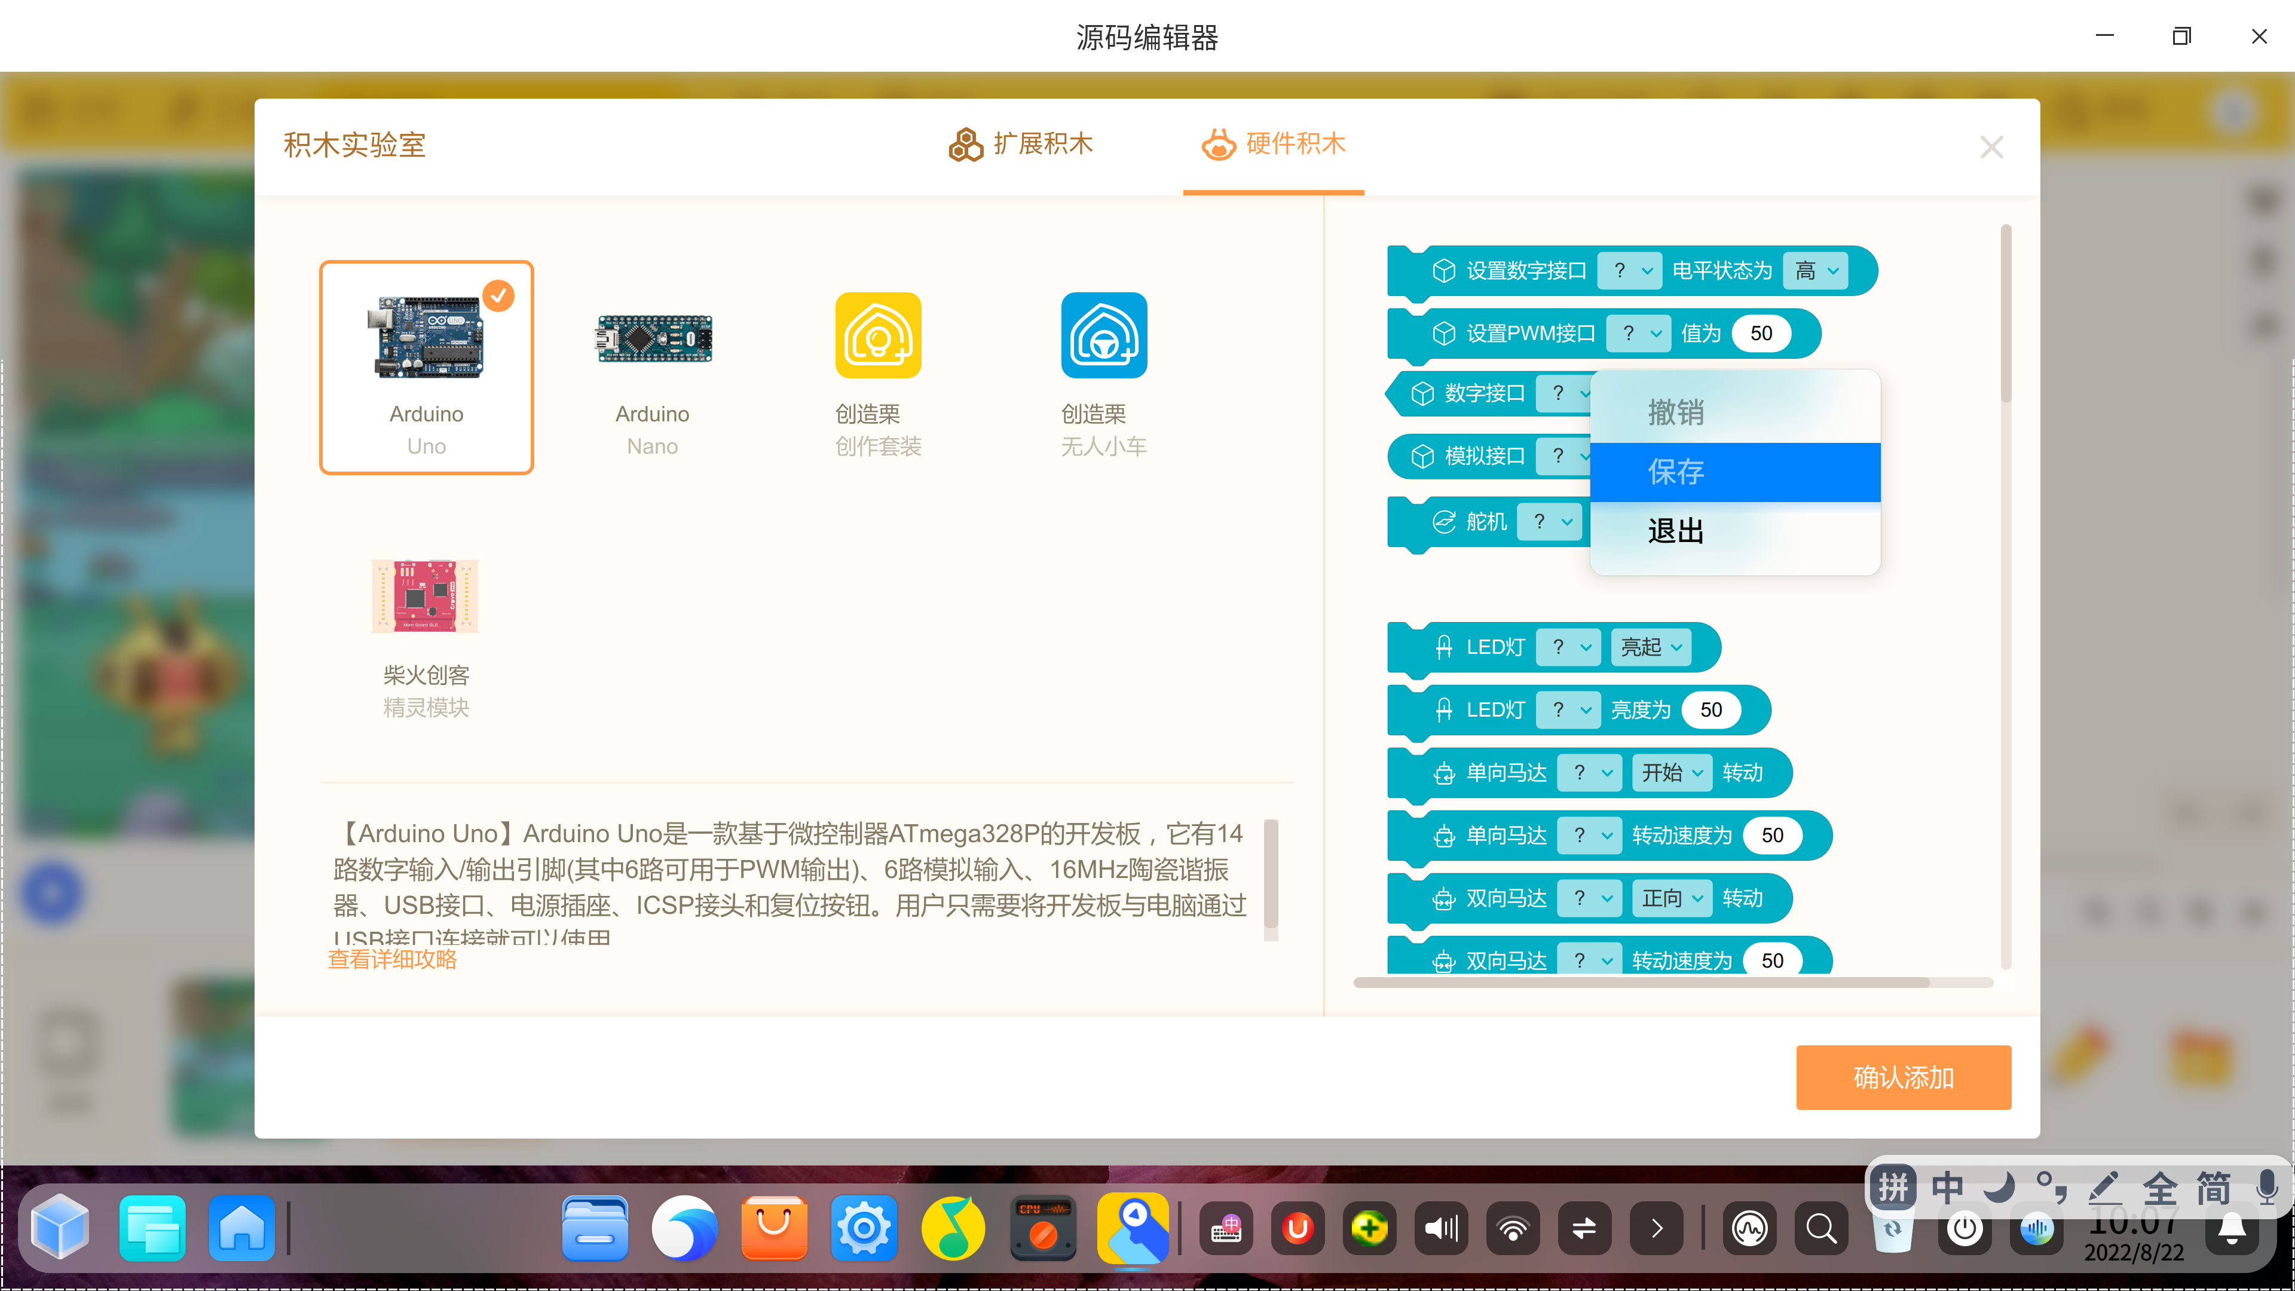The height and width of the screenshot is (1291, 2295).
Task: Open the notification bell in the dock
Action: (x=2232, y=1229)
